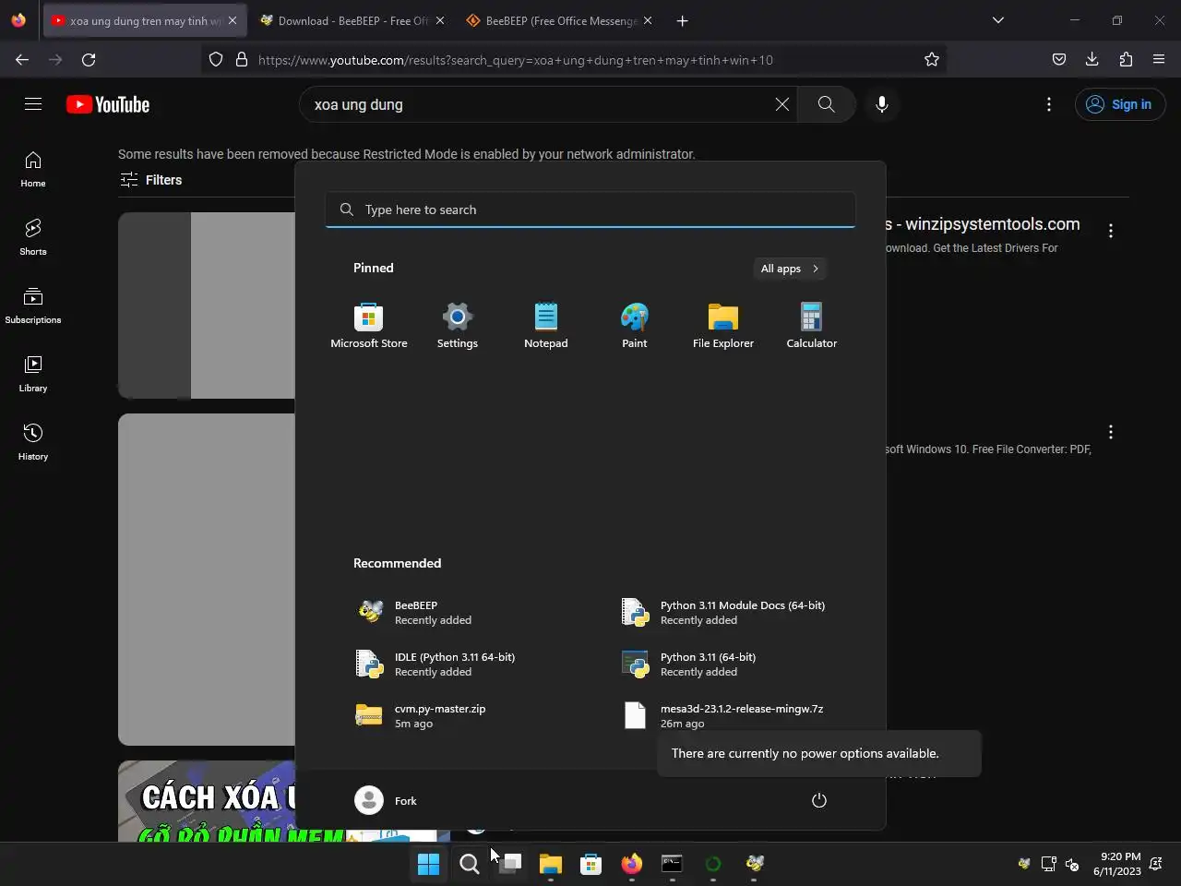This screenshot has width=1181, height=886.
Task: Open Library in YouTube sidebar
Action: pos(33,374)
